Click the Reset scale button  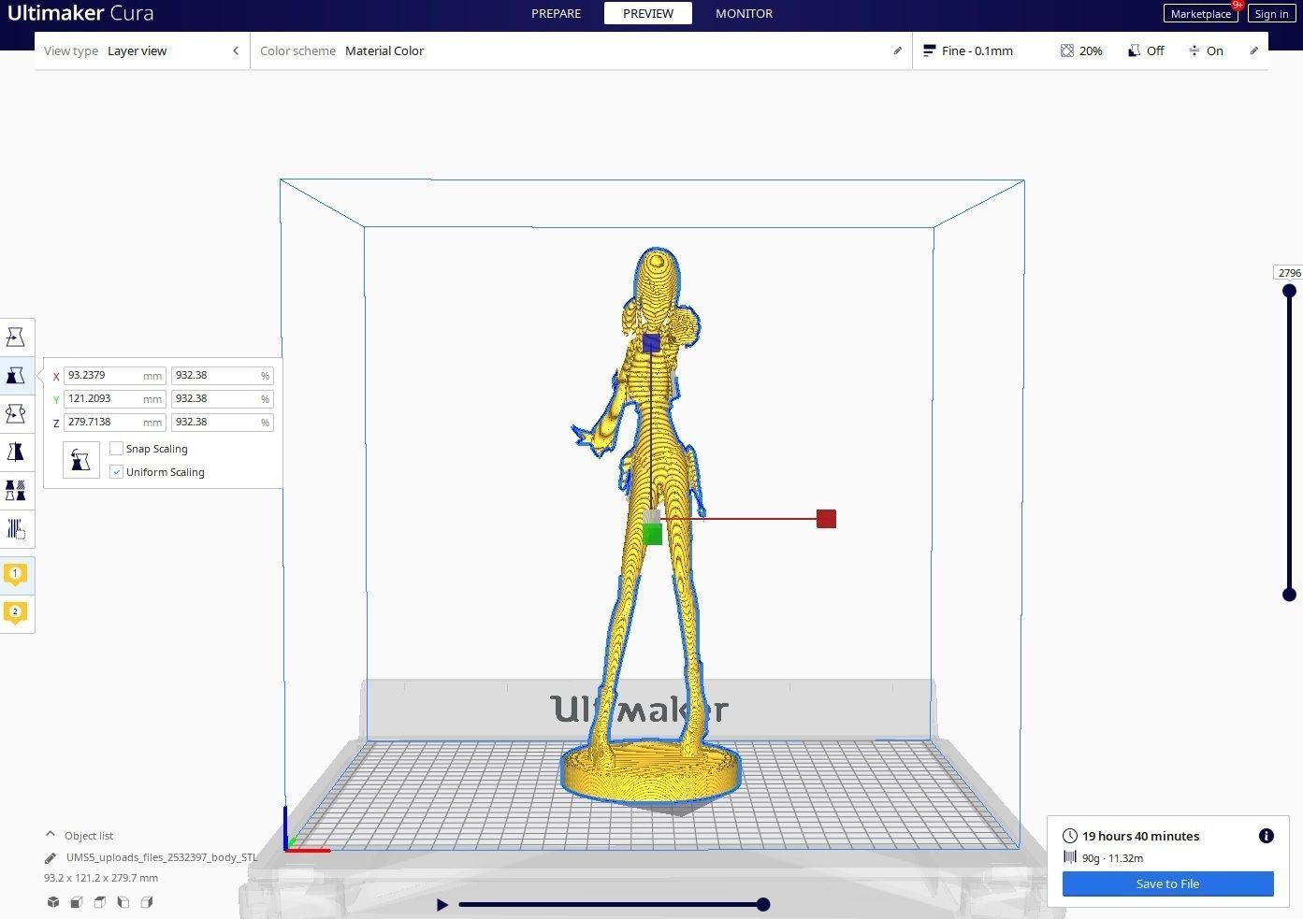point(80,460)
